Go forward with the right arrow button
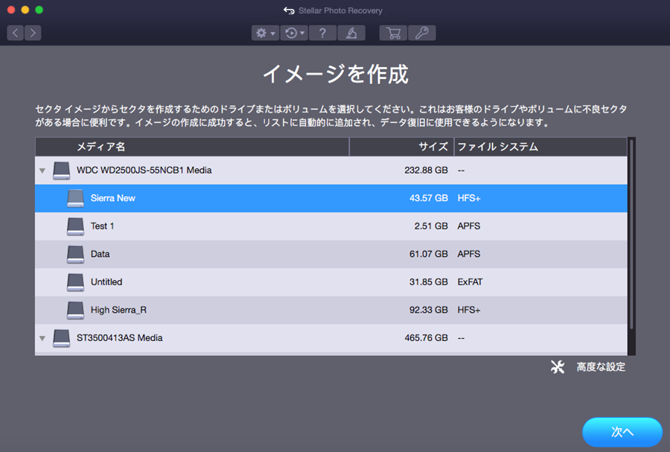This screenshot has height=452, width=670. pos(33,33)
